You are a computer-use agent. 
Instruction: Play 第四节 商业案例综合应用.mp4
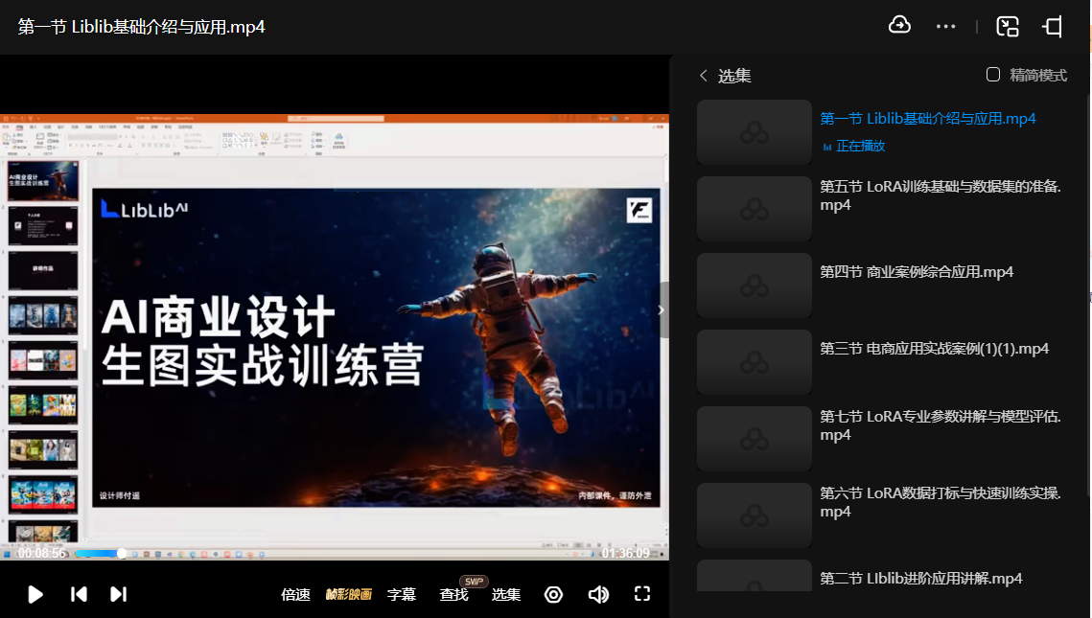[x=916, y=272]
